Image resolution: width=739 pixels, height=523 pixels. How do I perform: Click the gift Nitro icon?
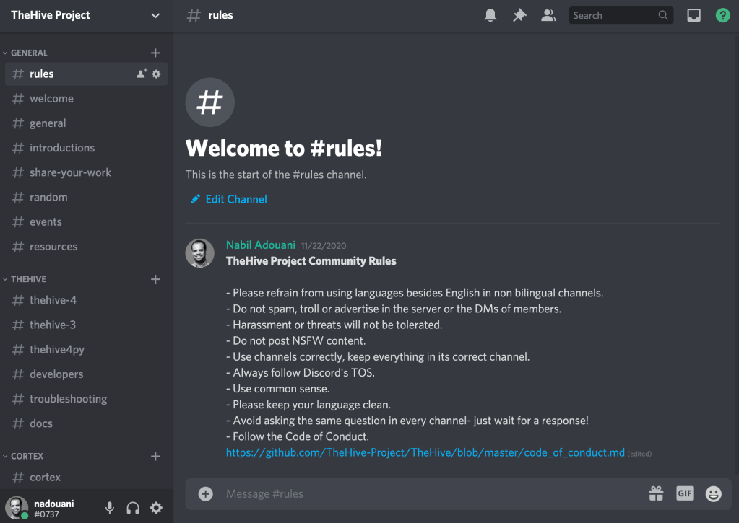click(x=656, y=493)
